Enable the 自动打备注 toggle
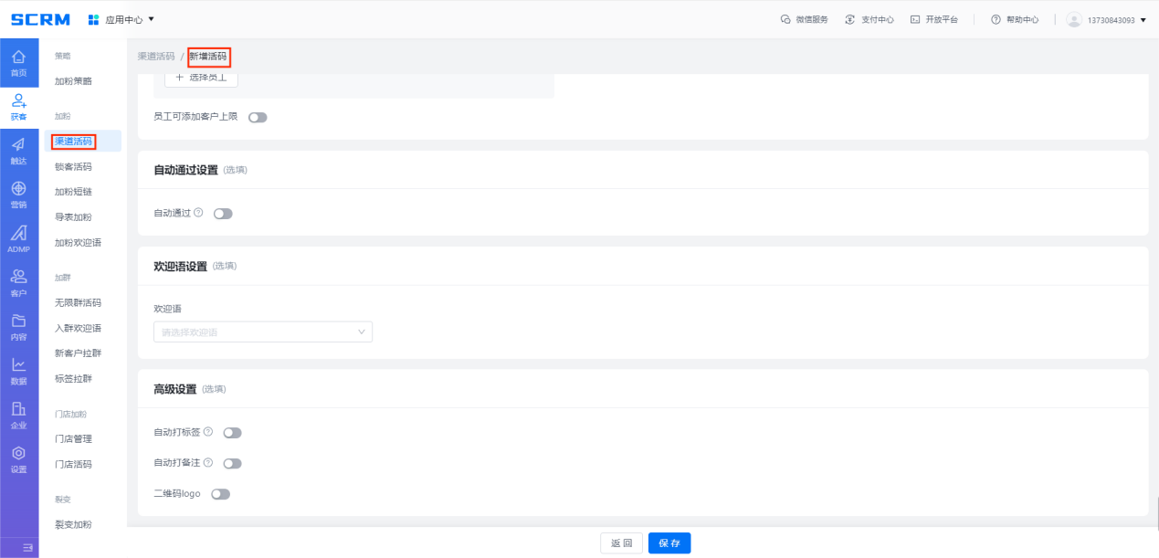Image resolution: width=1159 pixels, height=558 pixels. (232, 463)
